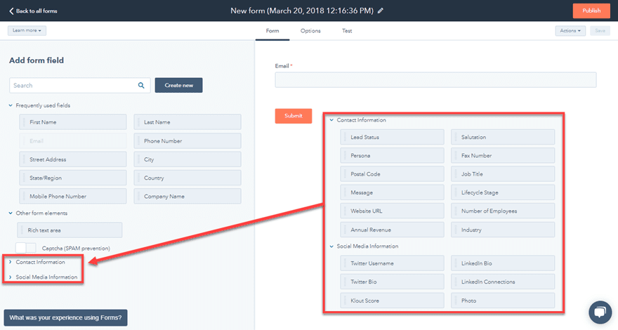Screen dimensions: 618x330
Task: Open the Learn more dropdown
Action: point(27,30)
